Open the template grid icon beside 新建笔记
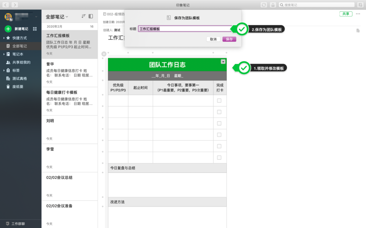 coord(35,29)
